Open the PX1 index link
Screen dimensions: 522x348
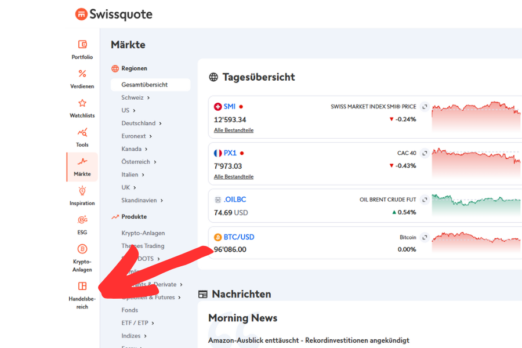(230, 153)
